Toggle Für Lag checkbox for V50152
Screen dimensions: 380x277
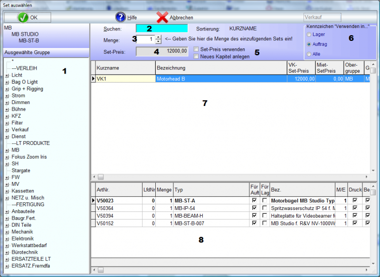coord(265,223)
